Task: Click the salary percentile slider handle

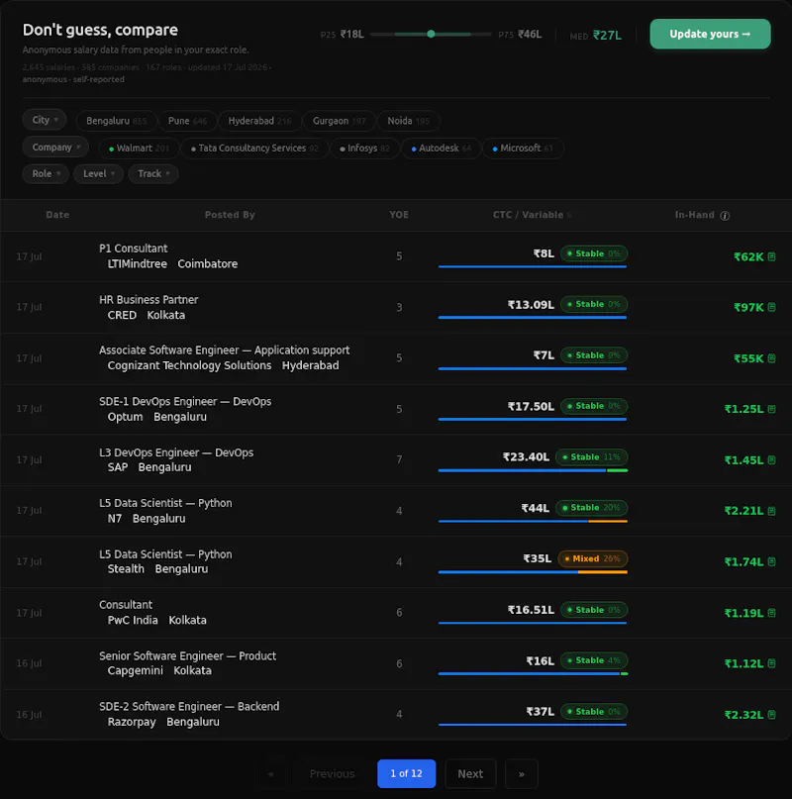Action: pos(431,34)
